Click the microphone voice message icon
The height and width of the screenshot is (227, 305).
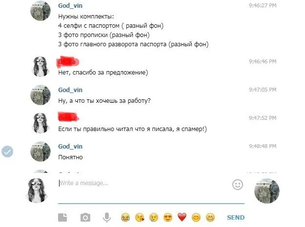(107, 217)
